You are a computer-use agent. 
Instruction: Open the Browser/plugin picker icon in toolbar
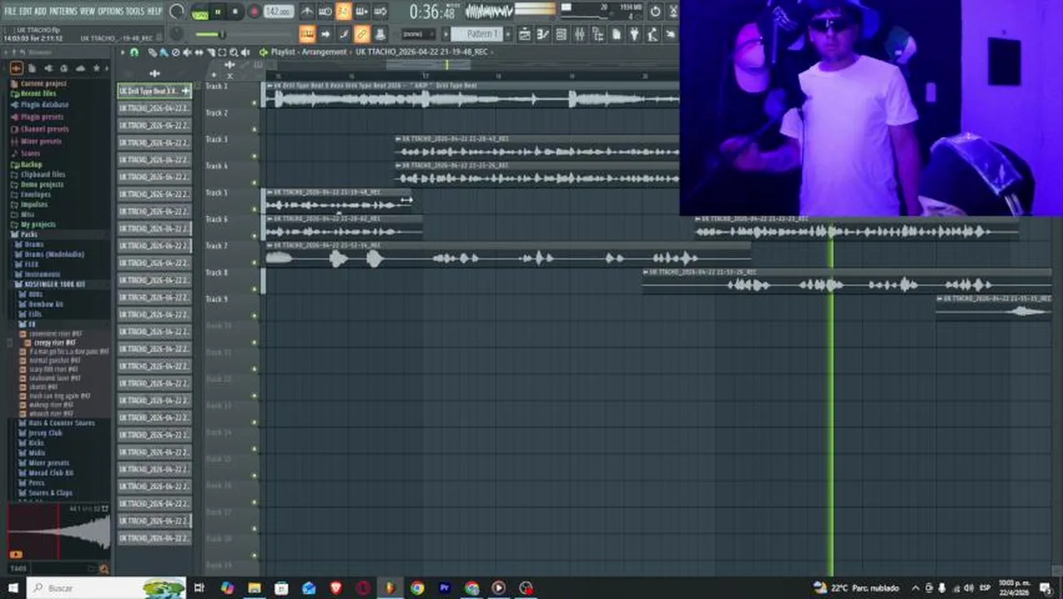[596, 34]
